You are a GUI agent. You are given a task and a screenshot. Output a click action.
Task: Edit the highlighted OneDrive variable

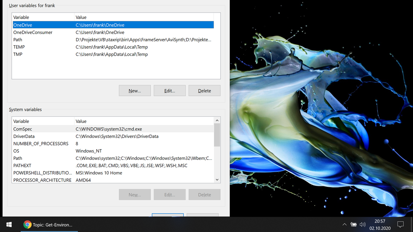click(169, 91)
